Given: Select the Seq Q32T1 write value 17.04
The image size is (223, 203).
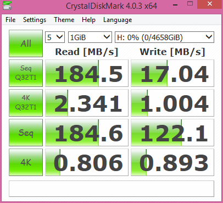Looking at the screenshot, I should point(172,73).
